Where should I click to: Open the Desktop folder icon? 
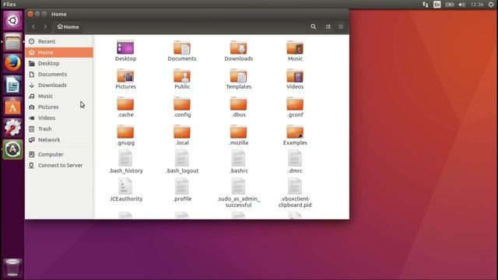[125, 47]
